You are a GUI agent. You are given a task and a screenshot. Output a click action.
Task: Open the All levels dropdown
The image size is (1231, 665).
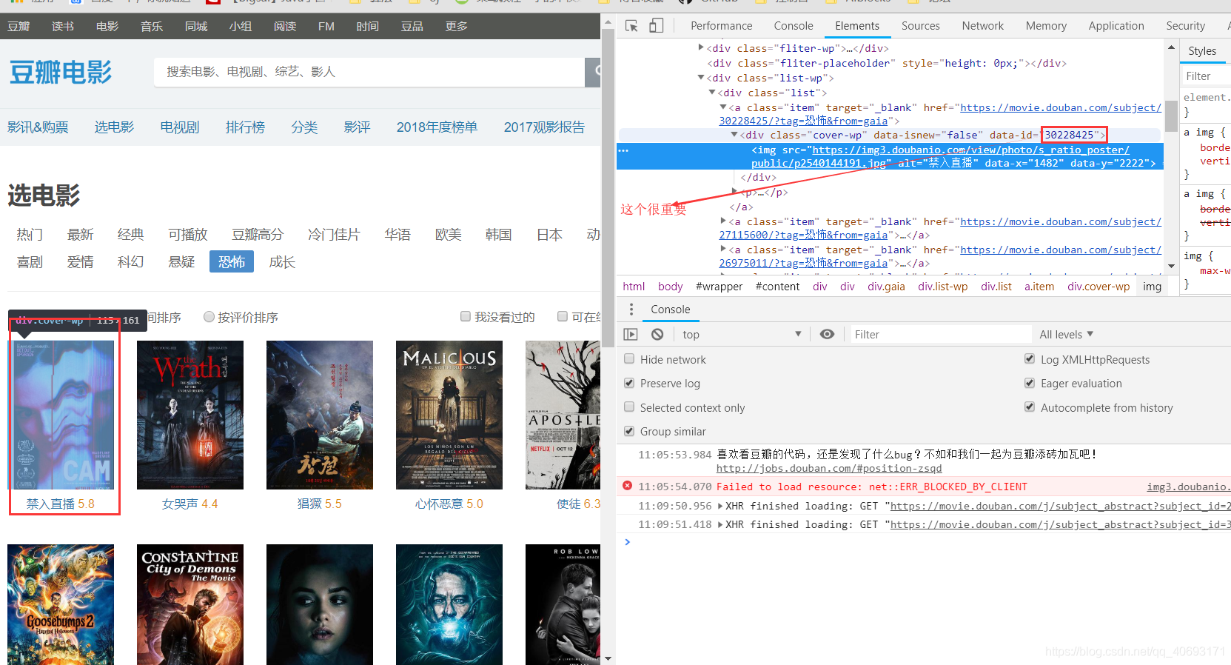1066,334
